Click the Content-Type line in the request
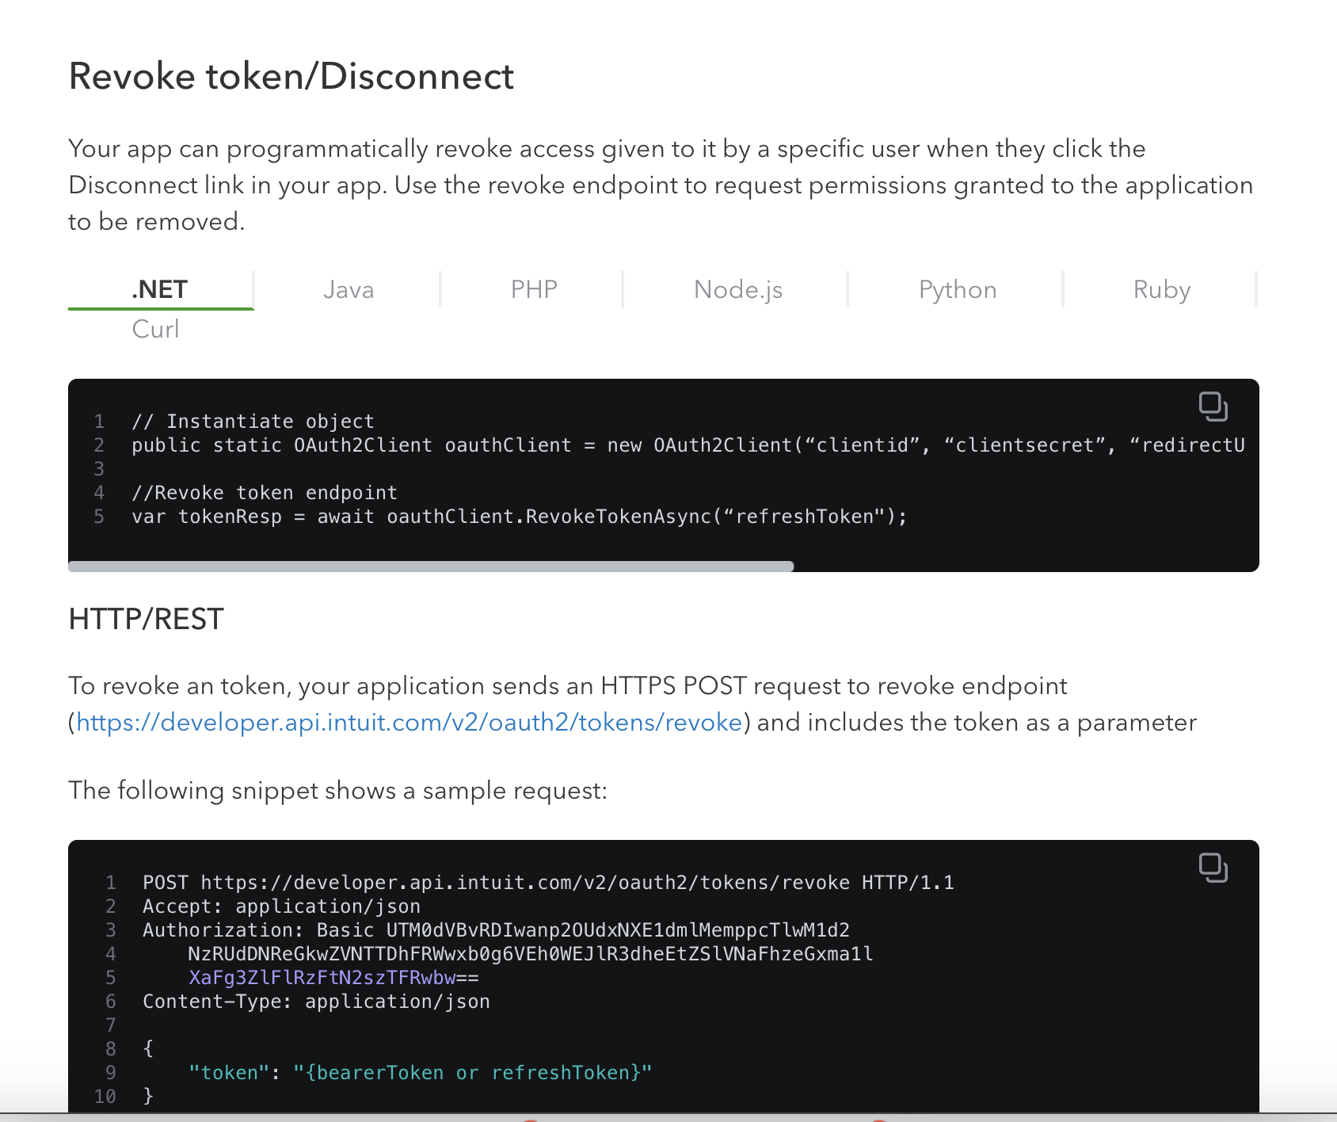Image resolution: width=1337 pixels, height=1122 pixels. [316, 1001]
